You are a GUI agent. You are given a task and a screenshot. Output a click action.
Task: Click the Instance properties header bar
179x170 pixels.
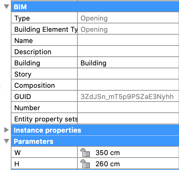click(x=95, y=130)
